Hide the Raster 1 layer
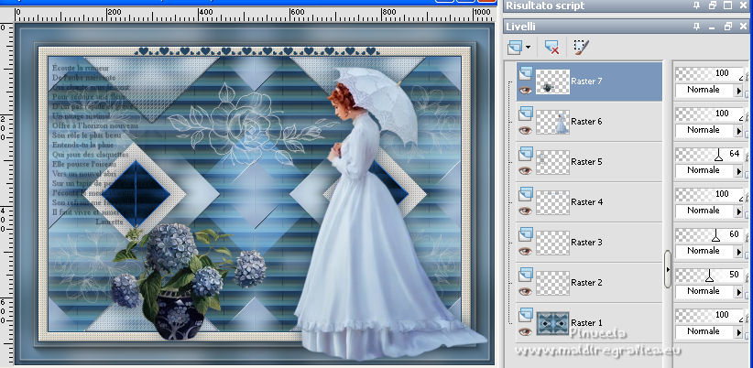Screen dimensions: 753x368 pyautogui.click(x=526, y=331)
